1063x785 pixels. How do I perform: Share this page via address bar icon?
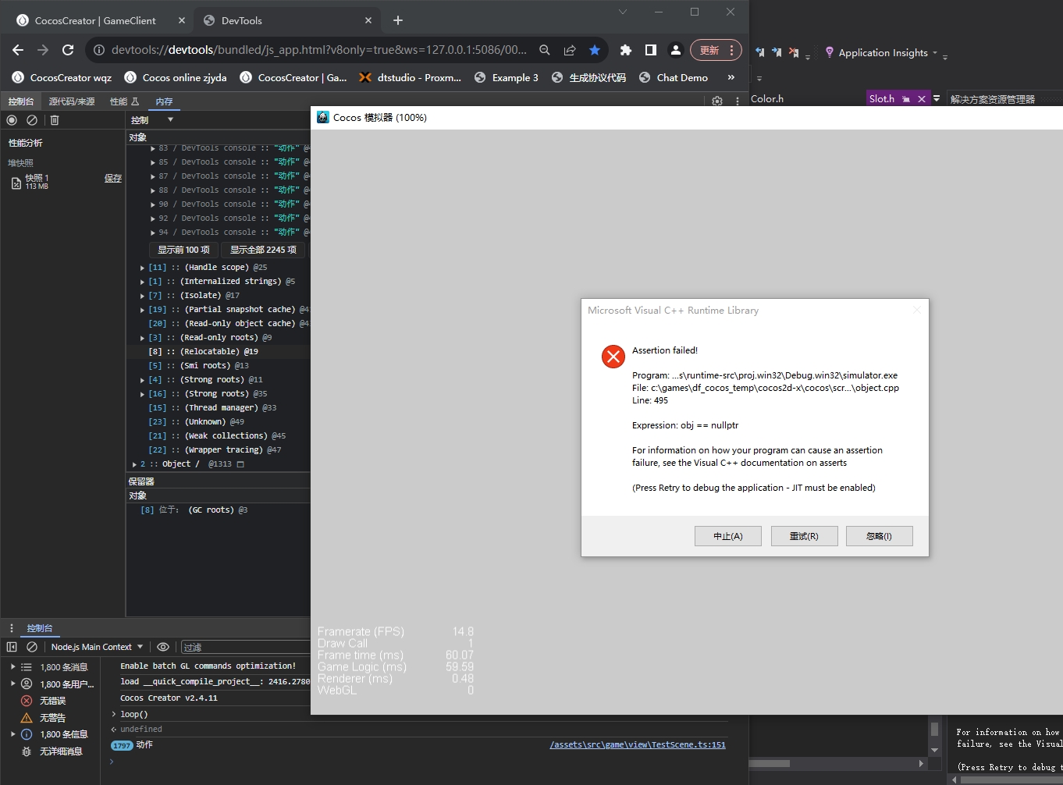click(570, 50)
